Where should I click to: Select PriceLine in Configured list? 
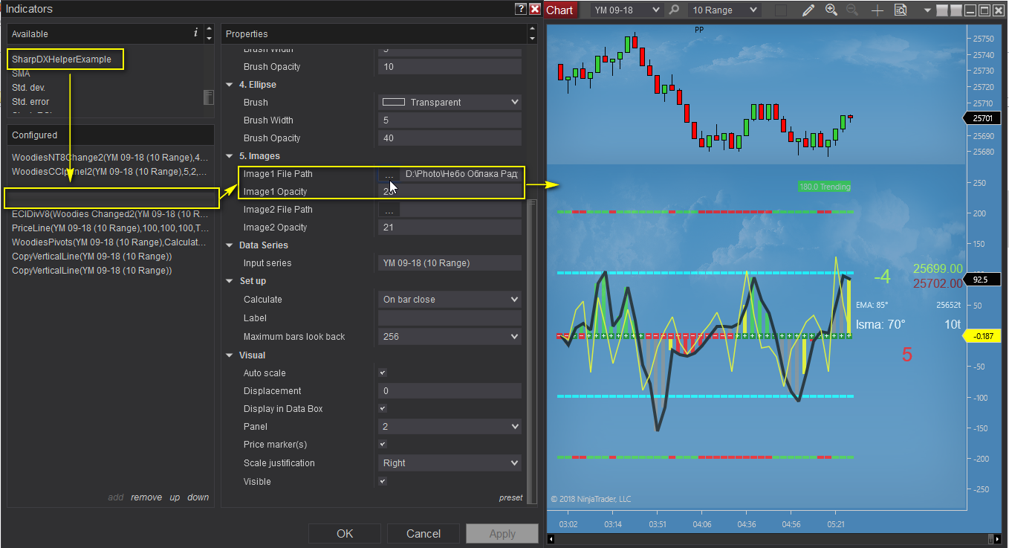click(x=110, y=228)
